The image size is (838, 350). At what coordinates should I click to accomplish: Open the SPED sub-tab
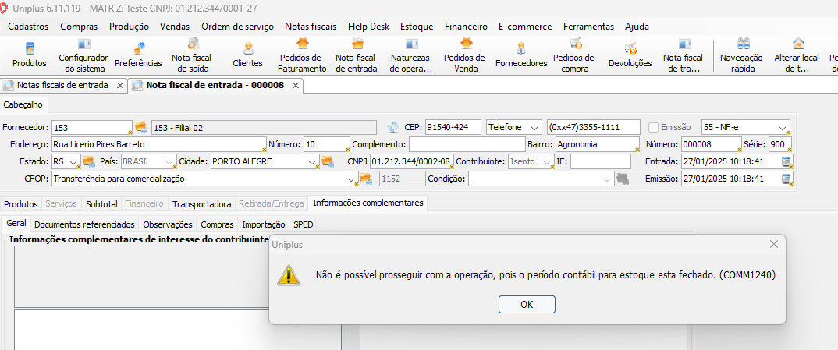point(304,224)
